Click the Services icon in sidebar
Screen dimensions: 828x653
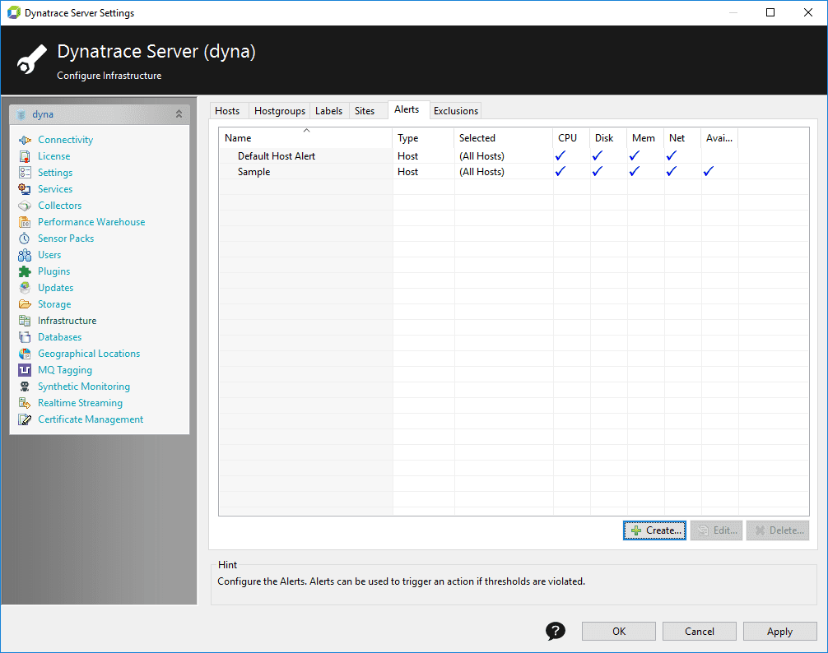pyautogui.click(x=25, y=189)
